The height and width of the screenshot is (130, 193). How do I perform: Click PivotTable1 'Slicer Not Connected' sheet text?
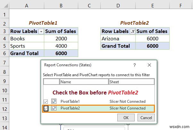pos(127,102)
